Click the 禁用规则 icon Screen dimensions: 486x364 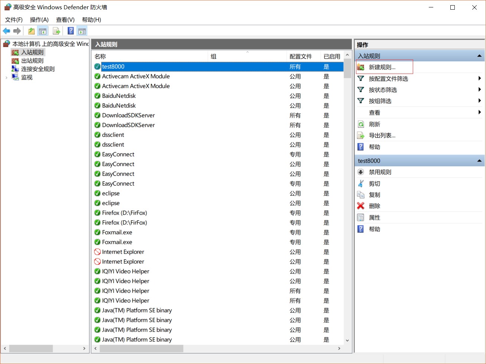point(360,172)
